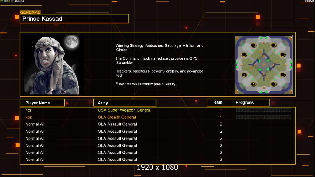Click GLA Stealth General army entry
This screenshot has height=177, width=315.
click(x=117, y=117)
